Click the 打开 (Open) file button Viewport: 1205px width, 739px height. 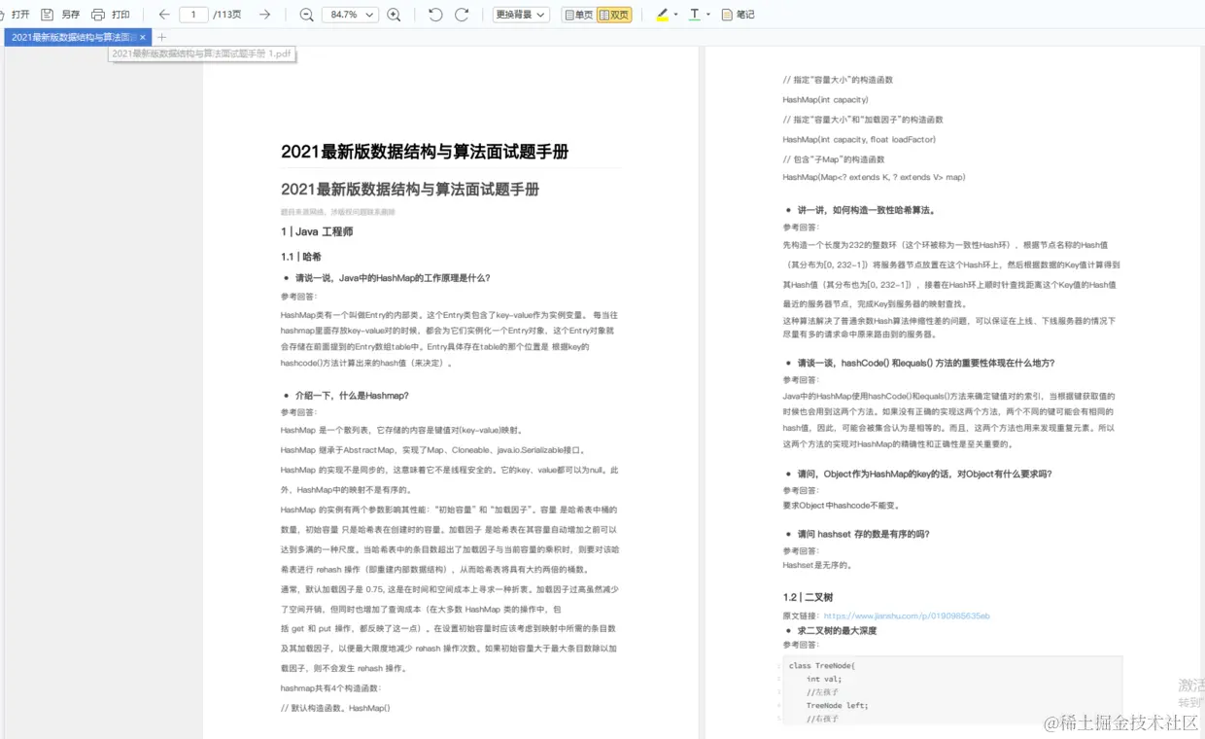(x=16, y=15)
